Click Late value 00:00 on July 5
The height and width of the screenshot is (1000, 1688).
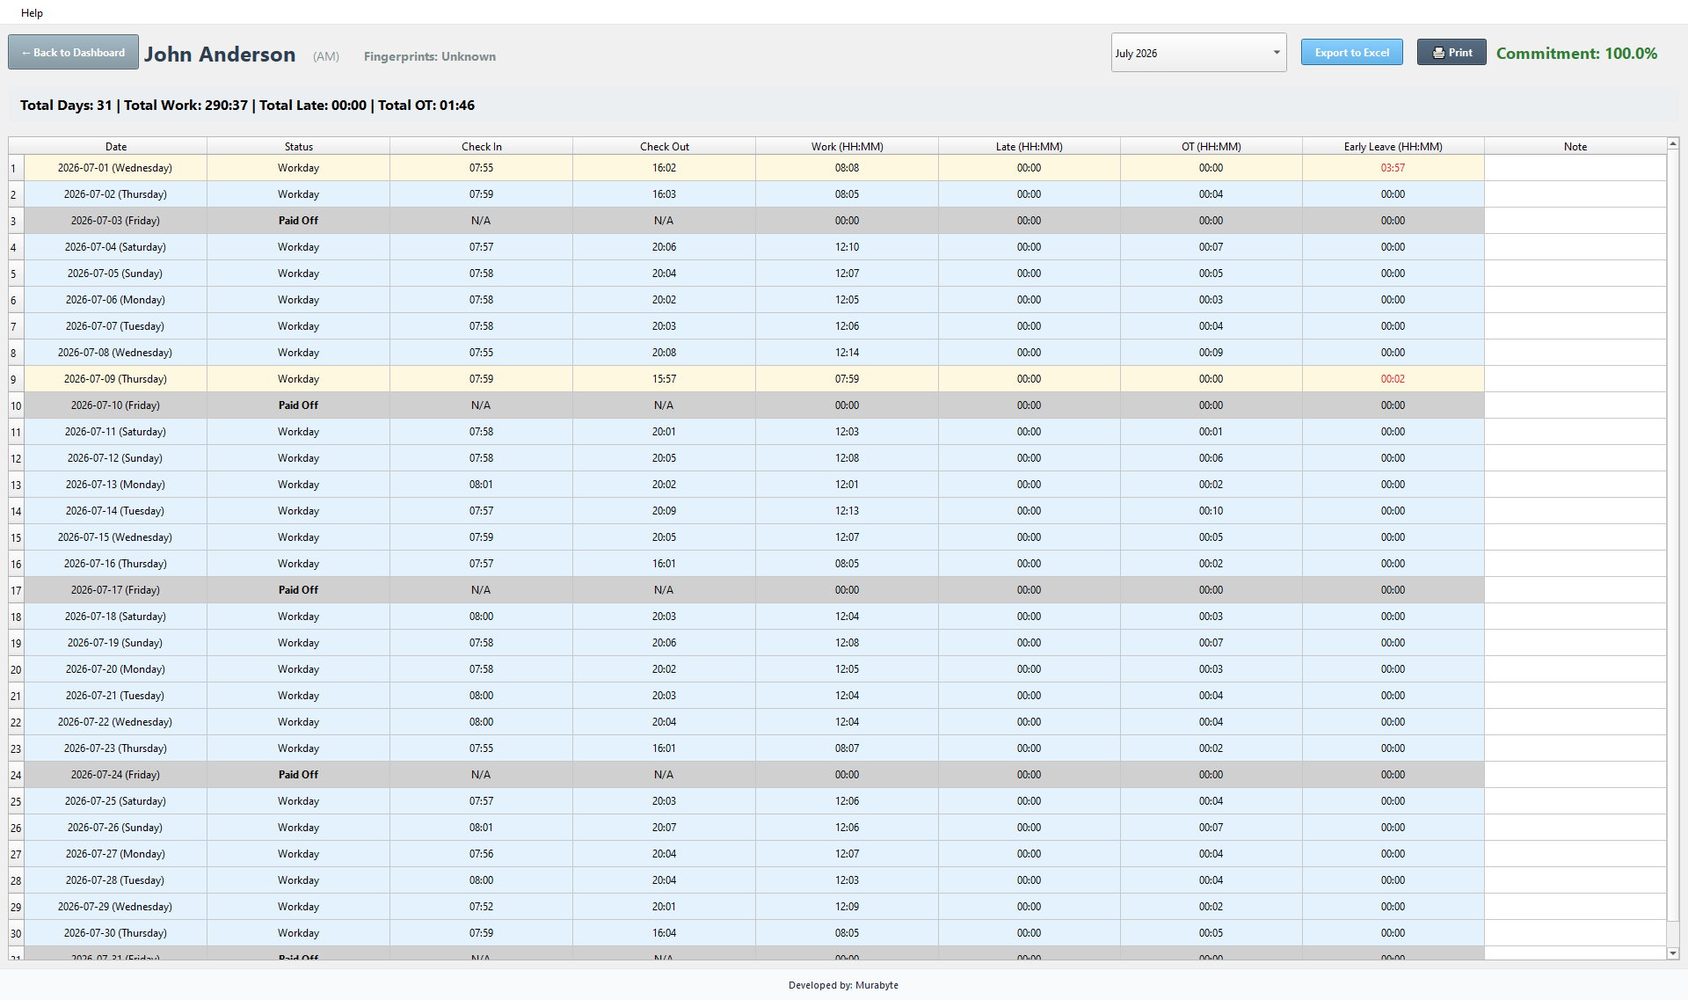point(1029,274)
